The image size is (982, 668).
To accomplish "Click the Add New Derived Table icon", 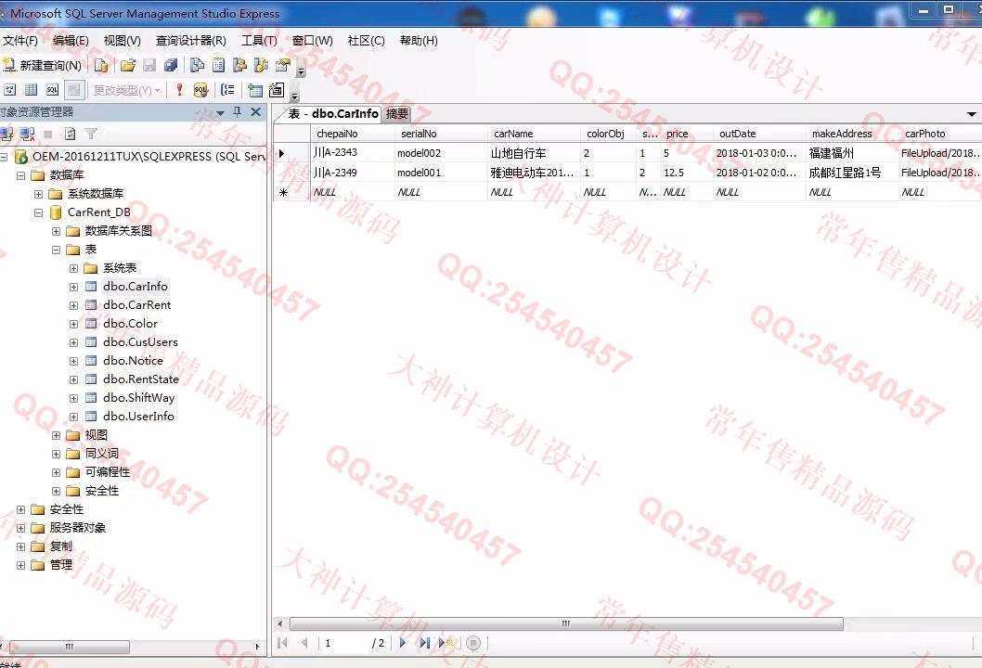I will coord(277,90).
